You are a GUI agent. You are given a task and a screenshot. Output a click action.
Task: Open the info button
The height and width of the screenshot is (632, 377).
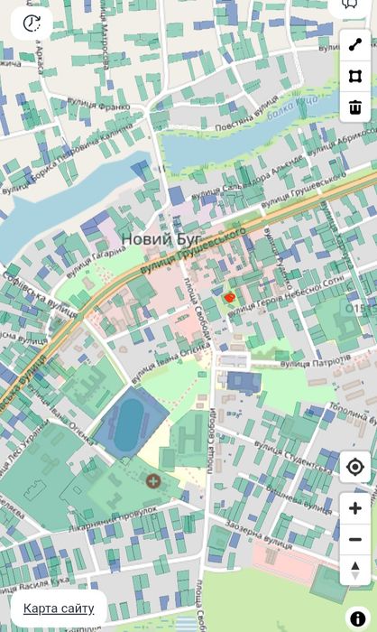[x=358, y=618]
